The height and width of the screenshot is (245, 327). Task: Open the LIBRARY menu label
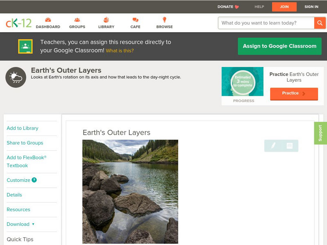(106, 27)
